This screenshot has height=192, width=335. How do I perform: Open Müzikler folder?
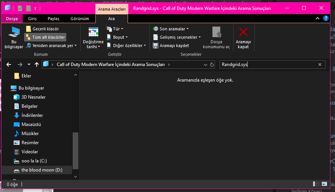point(26,134)
